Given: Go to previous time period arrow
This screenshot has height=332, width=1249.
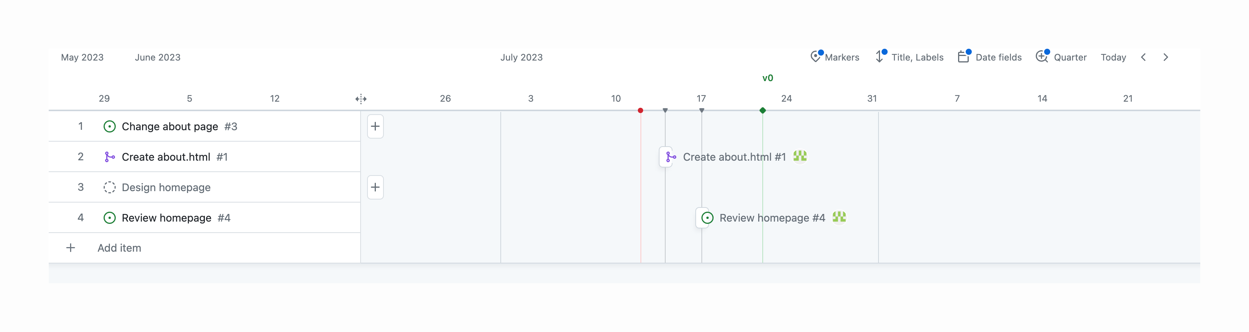Looking at the screenshot, I should pos(1143,57).
